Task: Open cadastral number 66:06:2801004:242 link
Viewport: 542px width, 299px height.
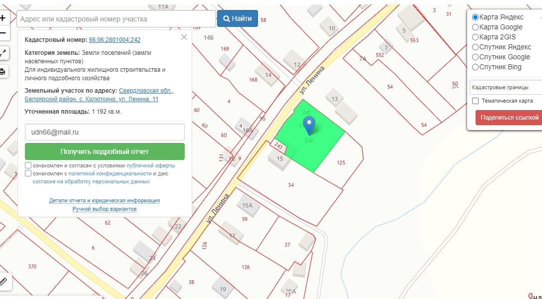Action: [x=115, y=40]
